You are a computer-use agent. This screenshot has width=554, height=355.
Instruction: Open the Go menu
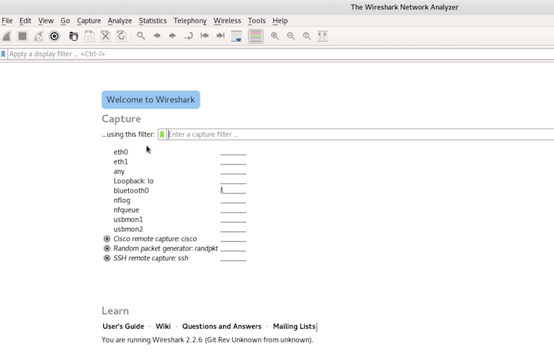(65, 21)
